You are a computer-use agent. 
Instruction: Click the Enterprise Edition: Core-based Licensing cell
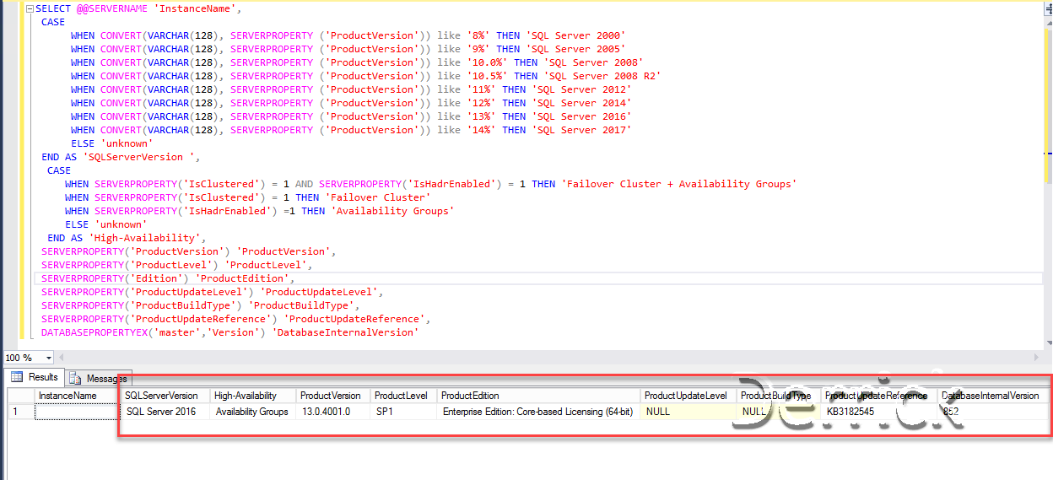537,412
